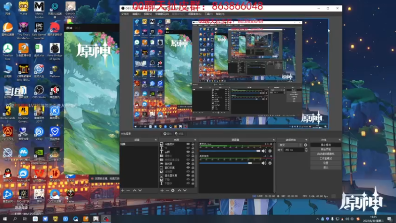Click the 退出 button in controls
Viewport: 396px width, 223px height.
coord(326,167)
